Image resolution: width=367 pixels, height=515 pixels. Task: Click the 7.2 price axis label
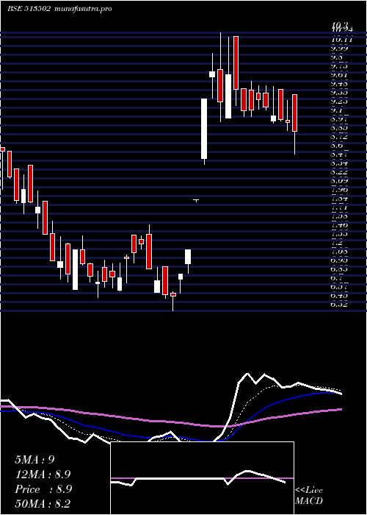click(338, 244)
